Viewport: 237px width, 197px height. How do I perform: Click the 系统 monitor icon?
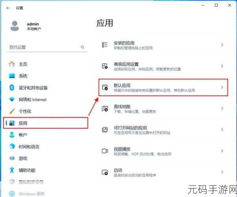12,76
